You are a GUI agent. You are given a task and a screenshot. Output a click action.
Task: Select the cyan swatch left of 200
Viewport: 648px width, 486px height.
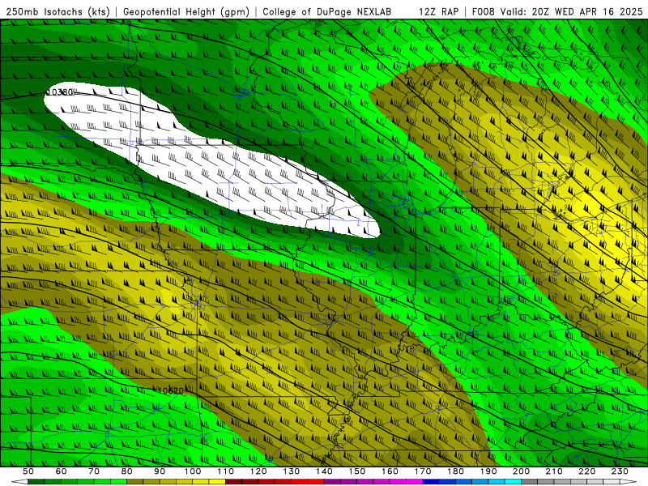pyautogui.click(x=513, y=481)
